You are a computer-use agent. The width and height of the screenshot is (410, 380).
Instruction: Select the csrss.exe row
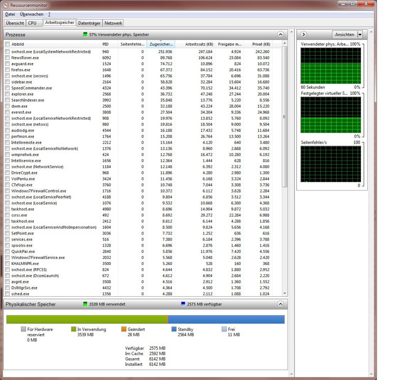coord(143,215)
